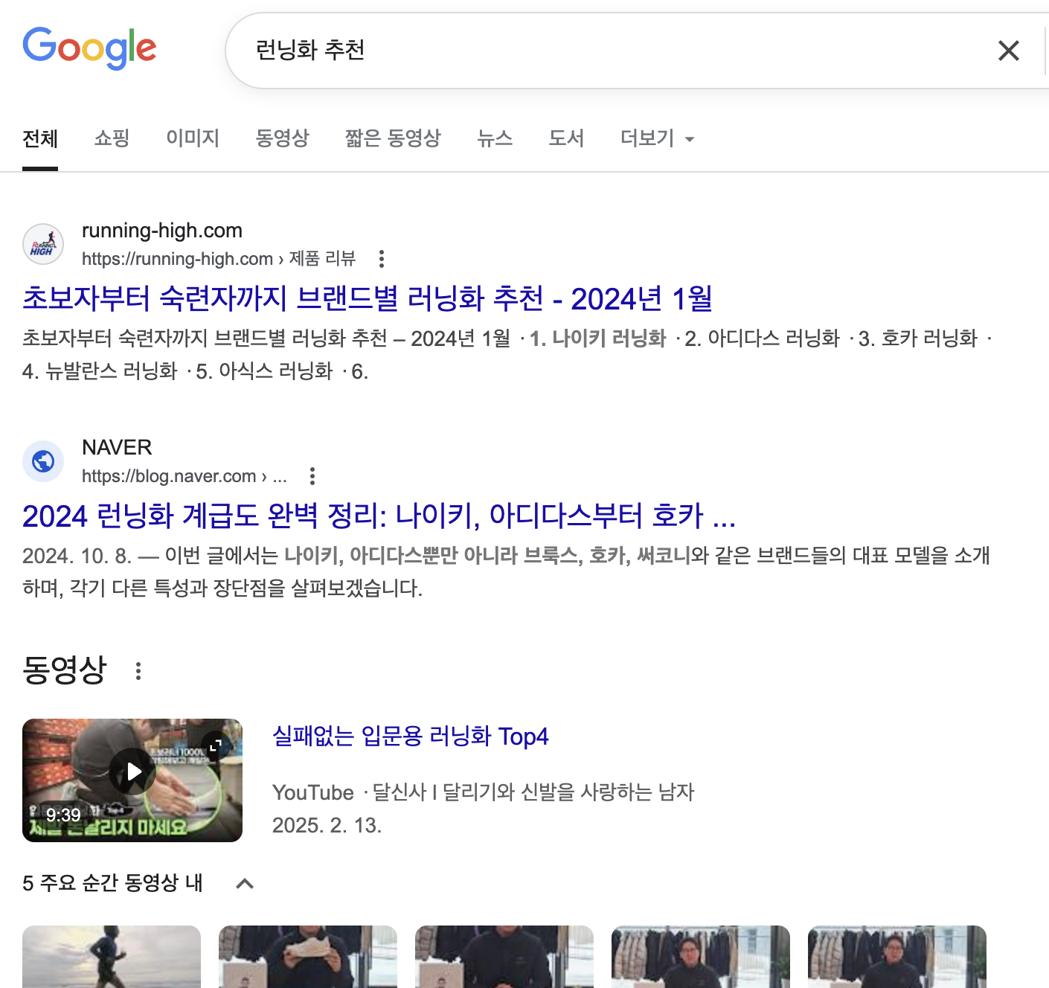The height and width of the screenshot is (988, 1049).
Task: Play the 9:39 video thumbnail
Action: pos(132,780)
